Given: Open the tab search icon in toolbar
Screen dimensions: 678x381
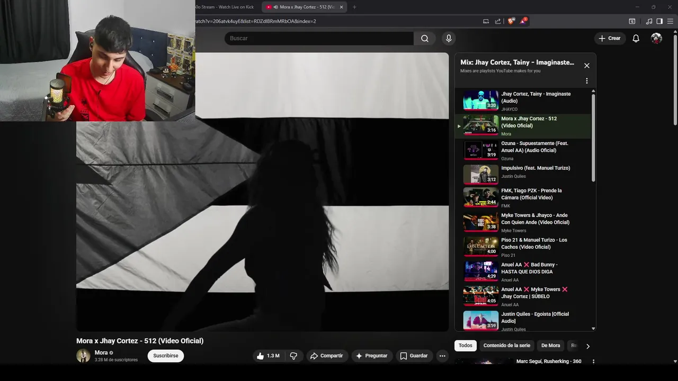Looking at the screenshot, I should (x=632, y=21).
